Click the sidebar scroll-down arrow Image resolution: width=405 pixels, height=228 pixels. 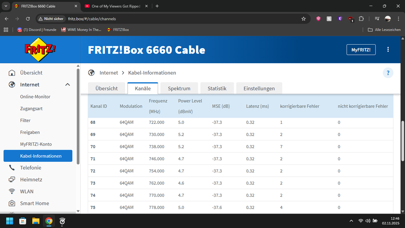point(78,211)
